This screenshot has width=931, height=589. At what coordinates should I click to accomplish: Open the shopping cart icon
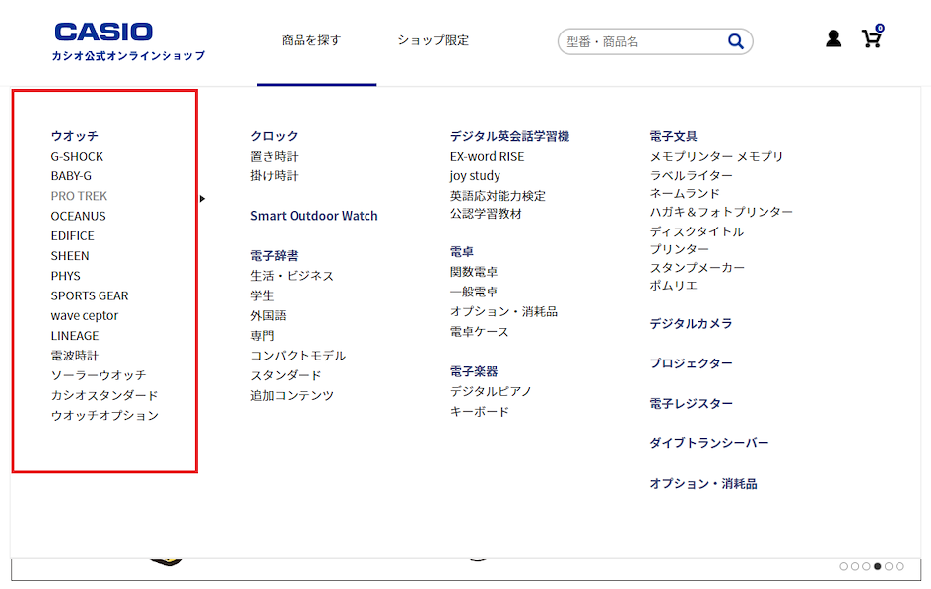point(872,37)
